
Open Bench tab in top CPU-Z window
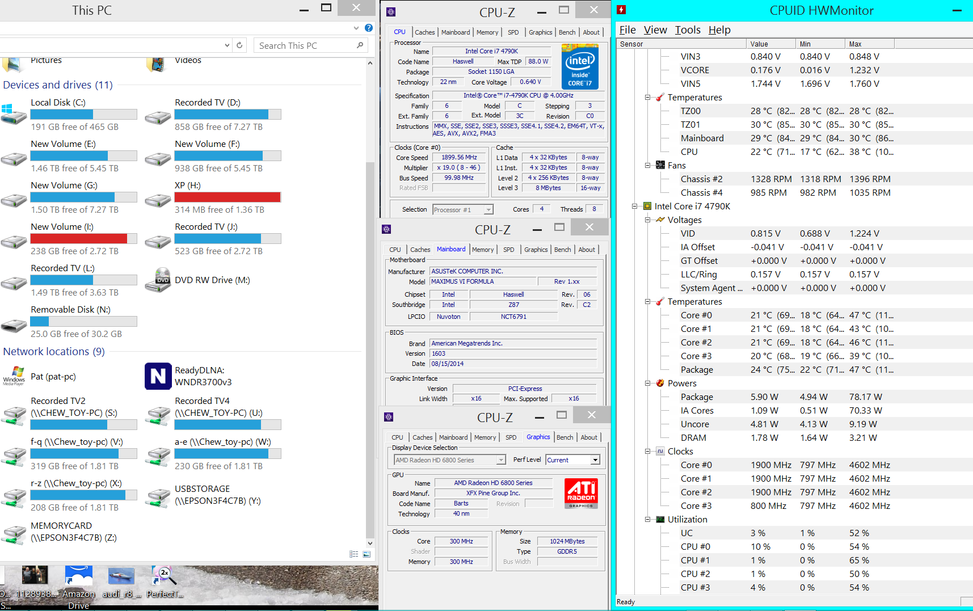567,32
